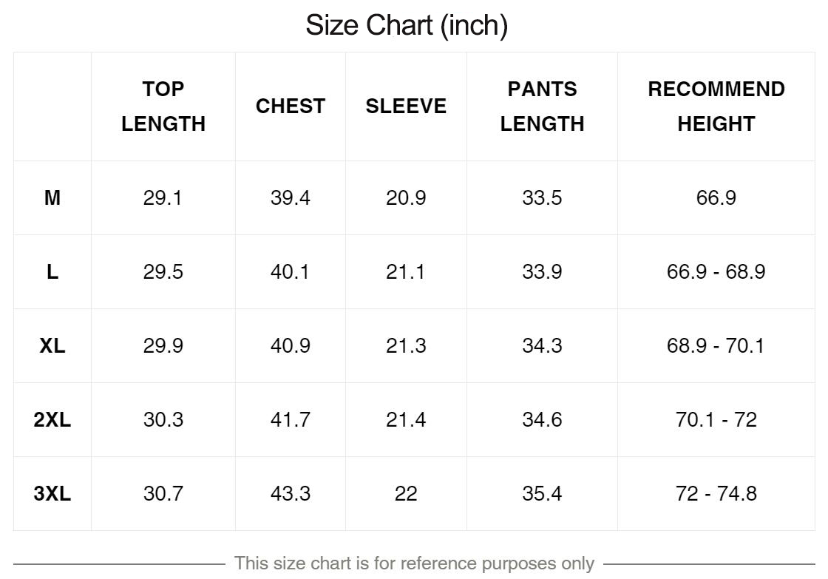Select the TOP LENGTH column header
This screenshot has width=828, height=579.
163,106
